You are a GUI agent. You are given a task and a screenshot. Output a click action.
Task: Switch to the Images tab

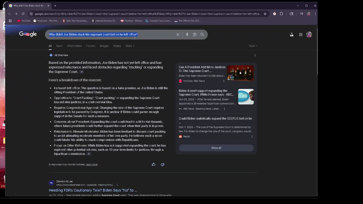[104, 46]
